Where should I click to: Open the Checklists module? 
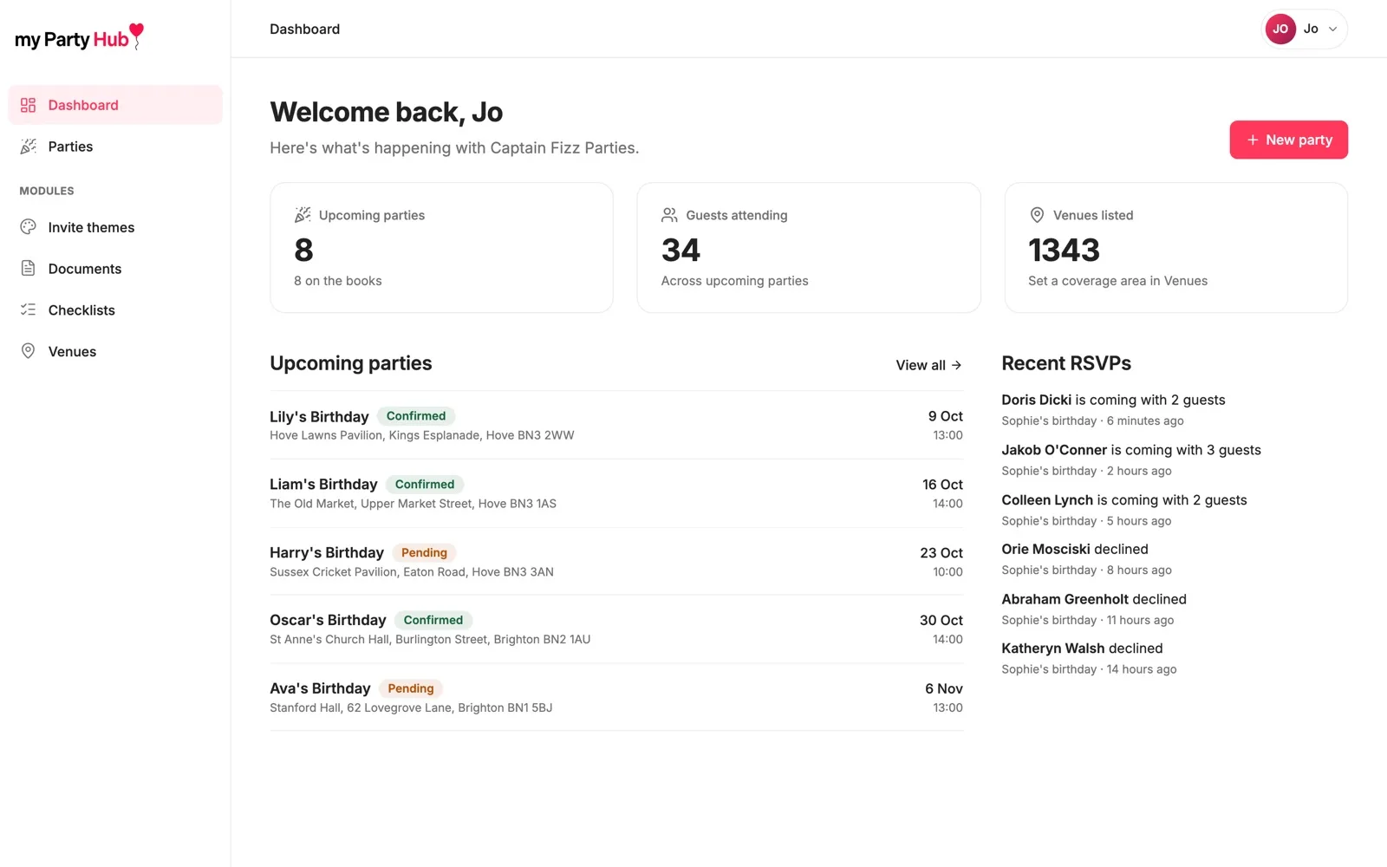tap(115, 310)
